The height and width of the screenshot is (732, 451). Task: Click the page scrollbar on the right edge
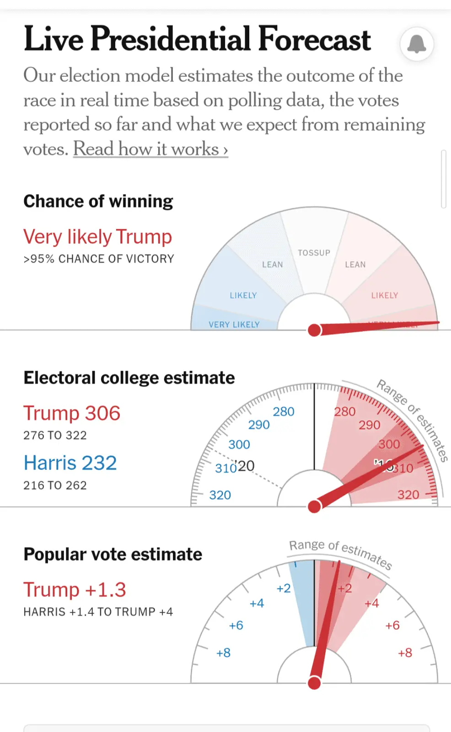tap(443, 178)
